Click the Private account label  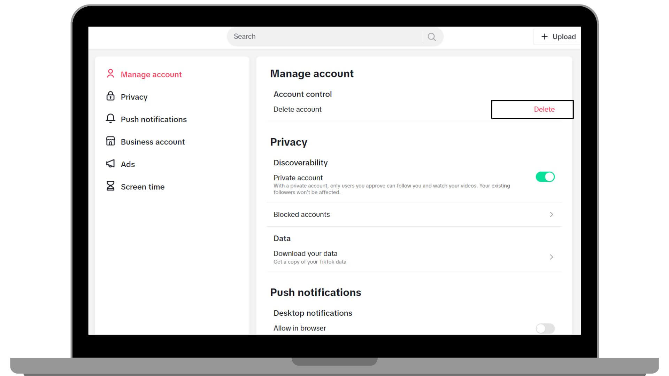click(298, 178)
